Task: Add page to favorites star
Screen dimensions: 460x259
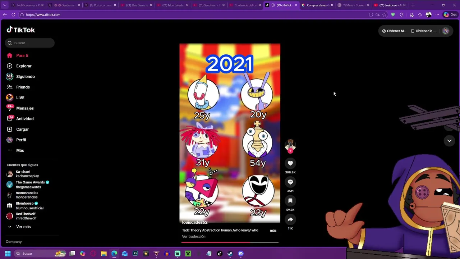Action: (384, 15)
